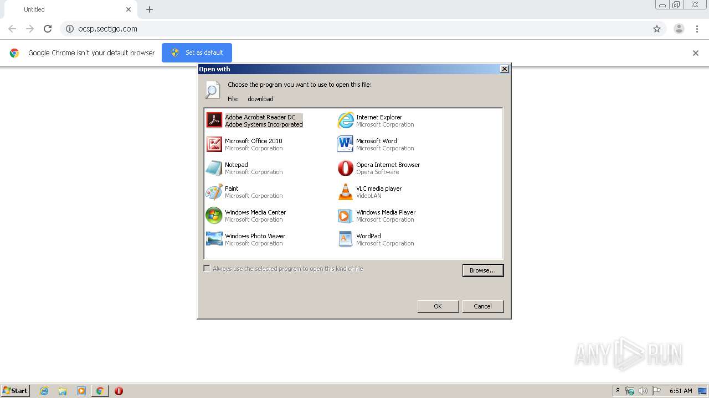Image resolution: width=709 pixels, height=398 pixels.
Task: Select the Windows Media Player icon in list
Action: click(x=345, y=215)
